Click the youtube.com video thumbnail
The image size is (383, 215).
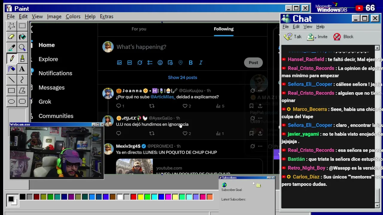(134, 166)
